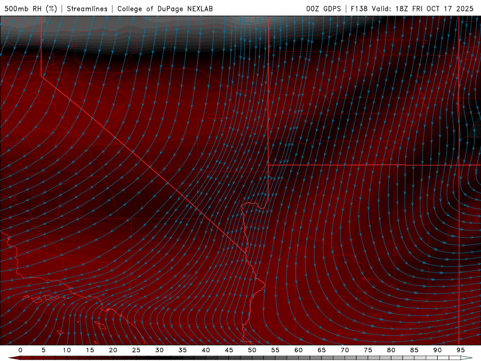Select the 50 label on the color scale
Image resolution: width=481 pixels, height=361 pixels.
[x=252, y=350]
